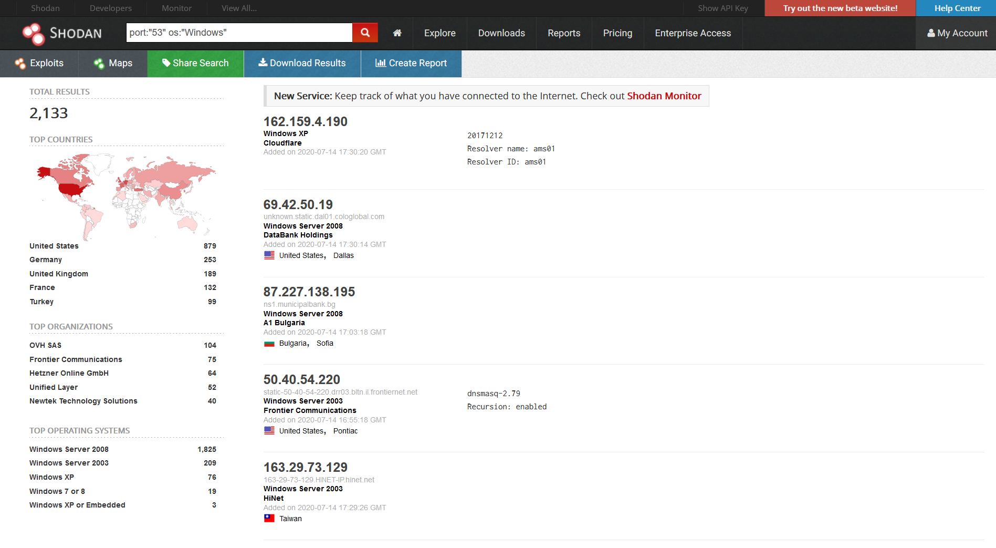
Task: Click the Exploits text label
Action: click(x=47, y=63)
